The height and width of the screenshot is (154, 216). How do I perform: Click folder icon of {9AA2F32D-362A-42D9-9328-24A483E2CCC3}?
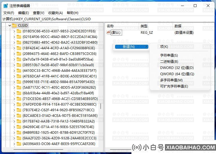pos(19,138)
